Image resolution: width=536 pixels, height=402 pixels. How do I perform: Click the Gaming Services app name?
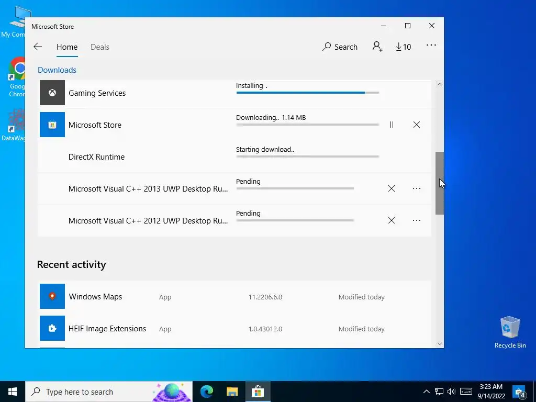point(97,93)
